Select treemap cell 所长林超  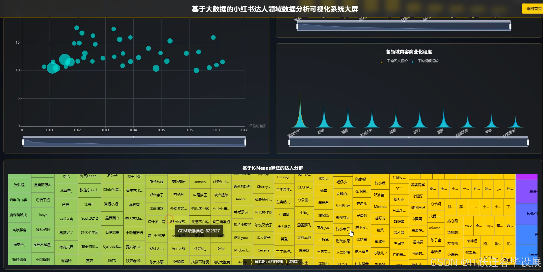(x=157, y=182)
